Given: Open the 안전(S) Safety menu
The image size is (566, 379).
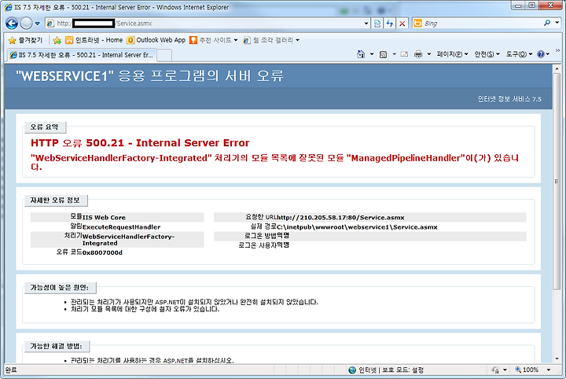Looking at the screenshot, I should tap(487, 54).
